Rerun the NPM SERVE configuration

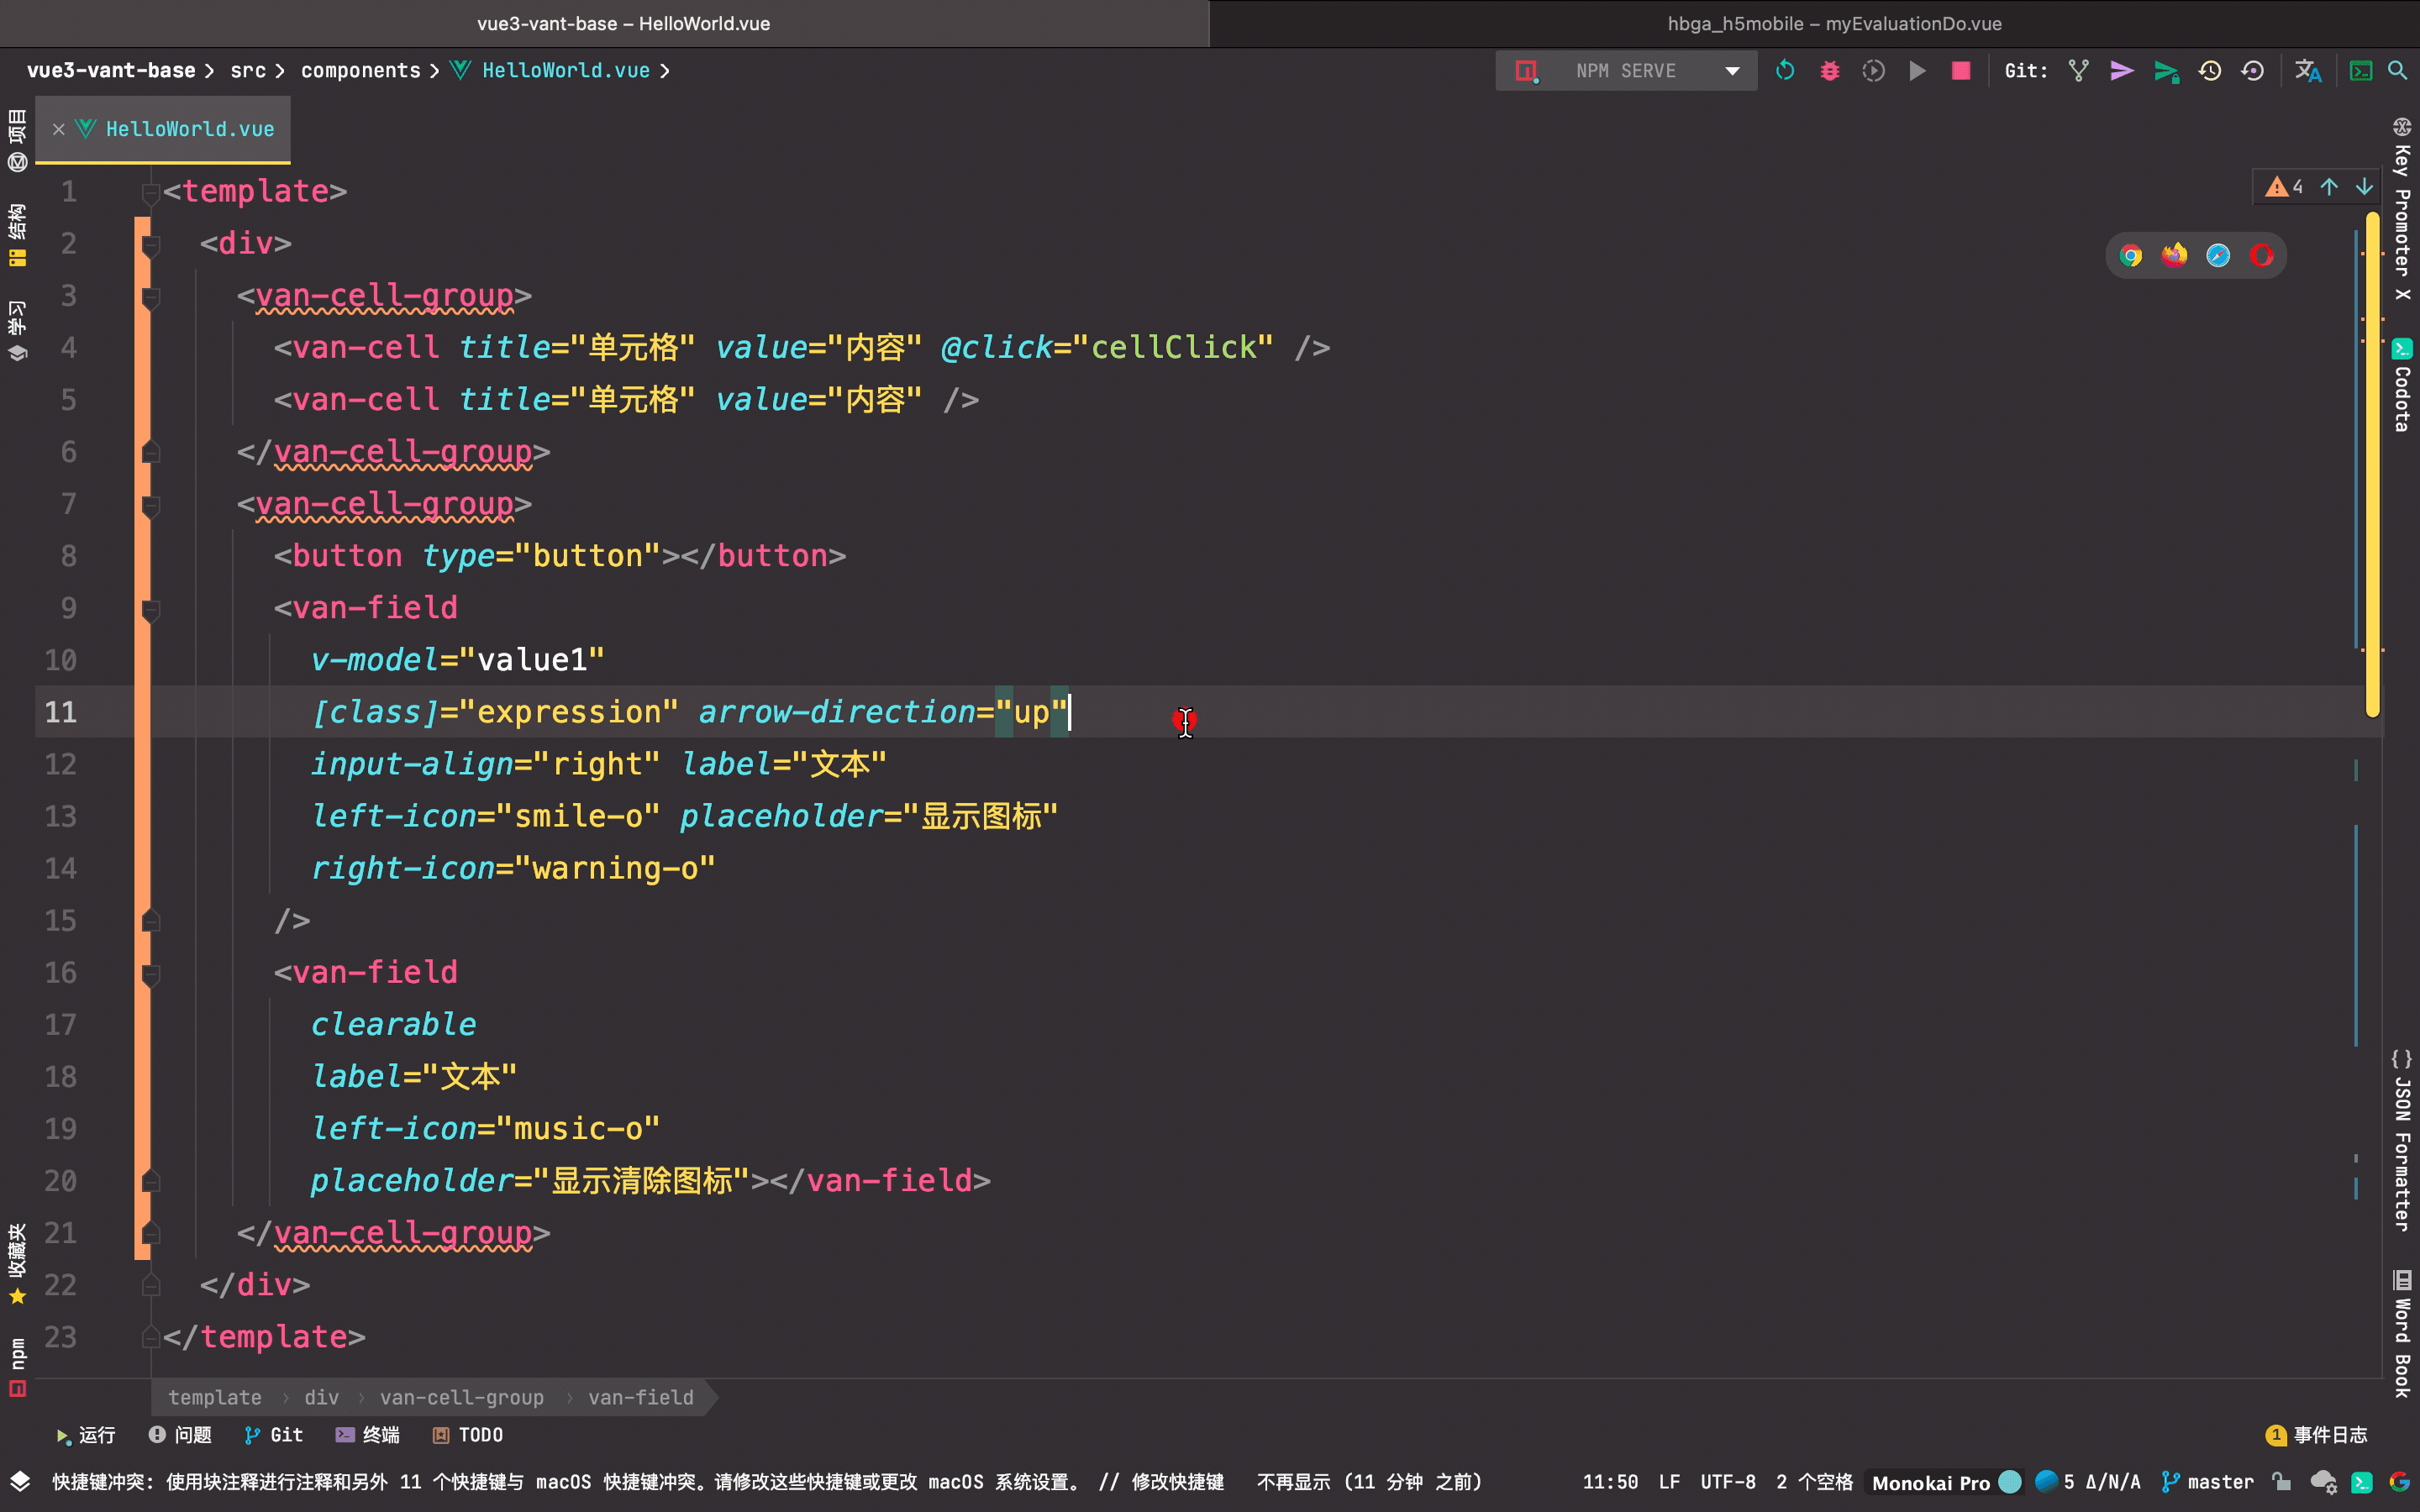click(x=1785, y=71)
